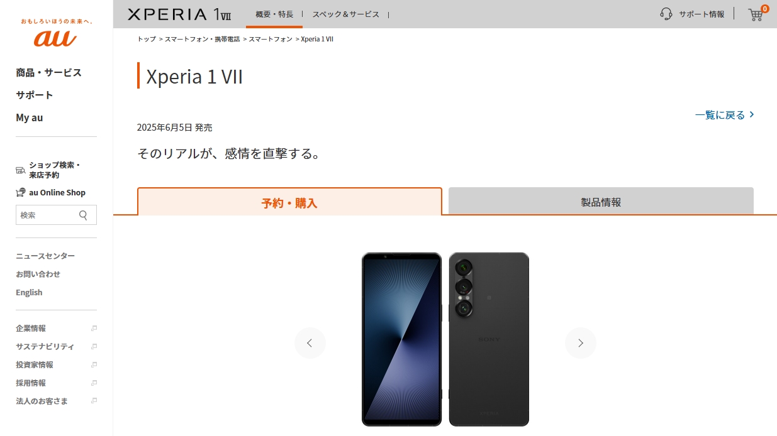Image resolution: width=777 pixels, height=436 pixels.
Task: Click the au Online Shop icon
Action: 21,193
